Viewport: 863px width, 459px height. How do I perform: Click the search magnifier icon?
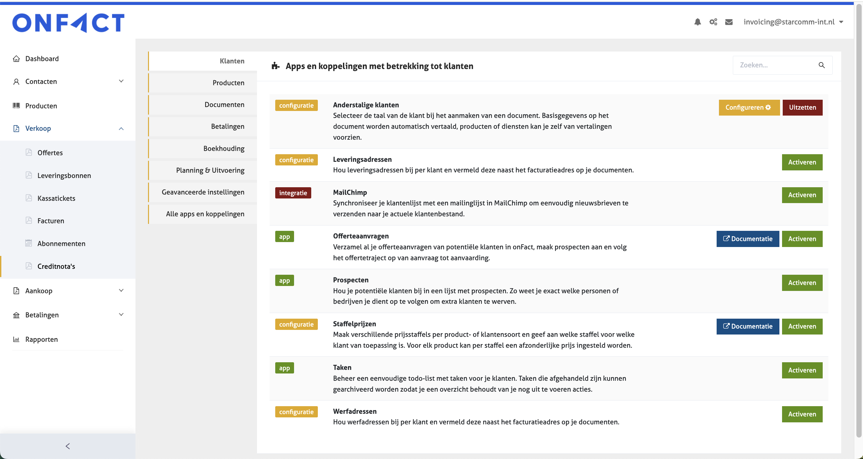tap(821, 65)
